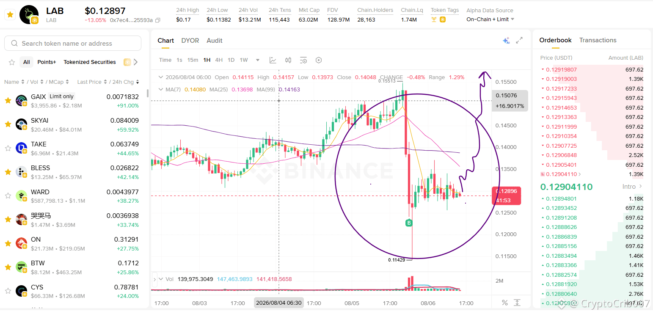
Task: Select the All filter chip
Action: coord(27,62)
